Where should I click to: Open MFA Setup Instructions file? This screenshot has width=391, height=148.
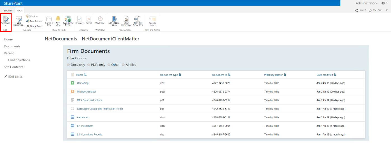[90, 100]
